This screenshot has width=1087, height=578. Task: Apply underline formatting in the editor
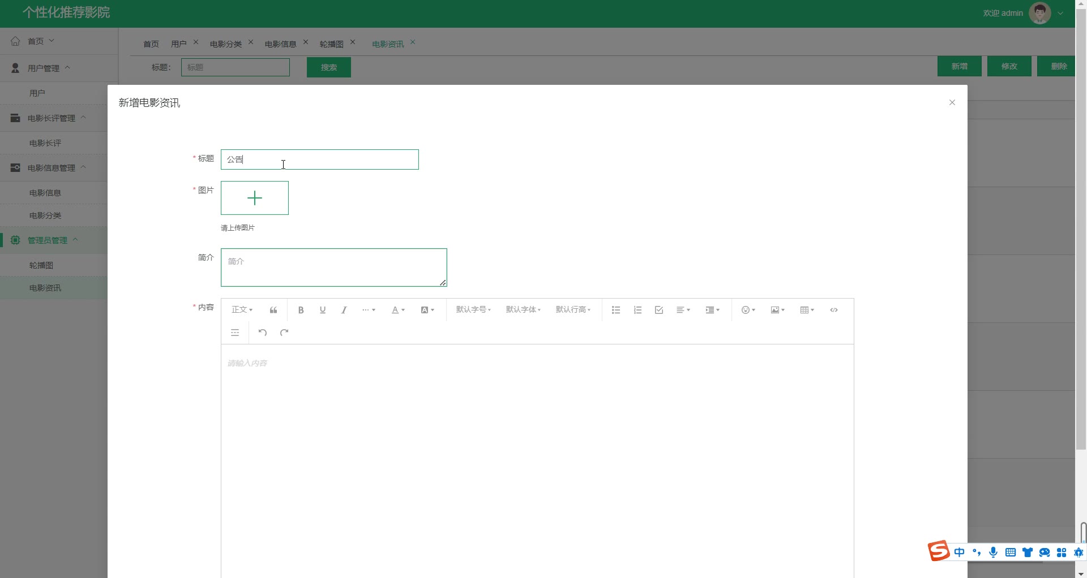pyautogui.click(x=323, y=310)
